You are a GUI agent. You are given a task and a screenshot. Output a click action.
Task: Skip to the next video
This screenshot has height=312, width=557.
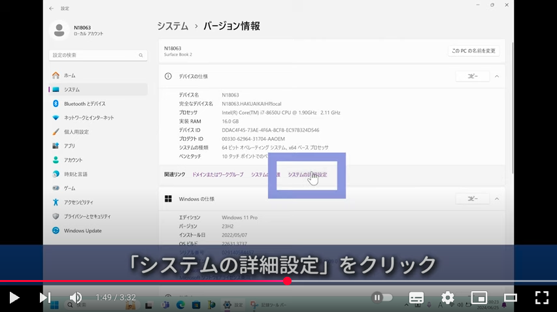pos(44,298)
